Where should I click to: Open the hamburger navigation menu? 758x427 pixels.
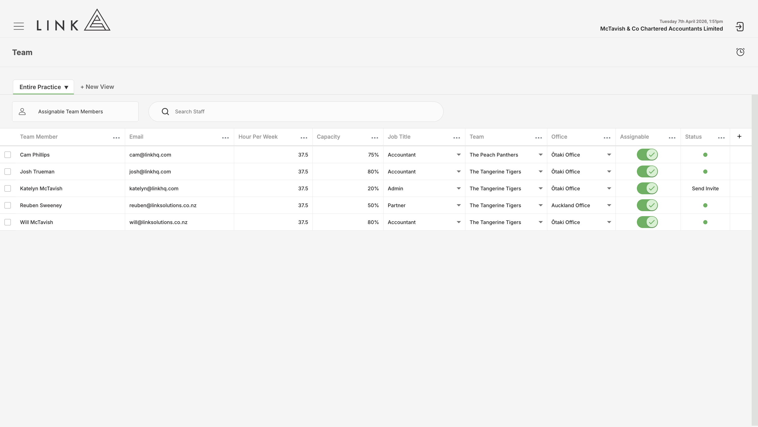(18, 26)
